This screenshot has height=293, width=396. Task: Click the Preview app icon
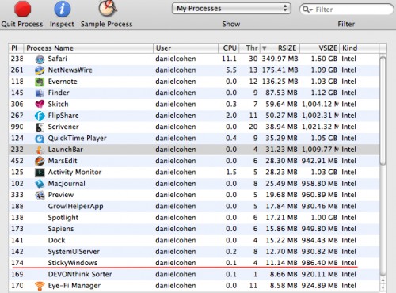(40, 196)
